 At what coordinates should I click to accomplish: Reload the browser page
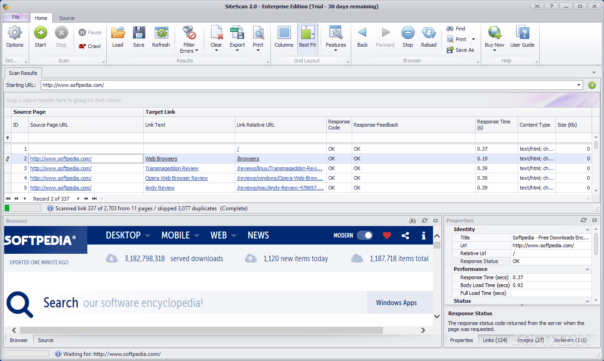click(429, 37)
